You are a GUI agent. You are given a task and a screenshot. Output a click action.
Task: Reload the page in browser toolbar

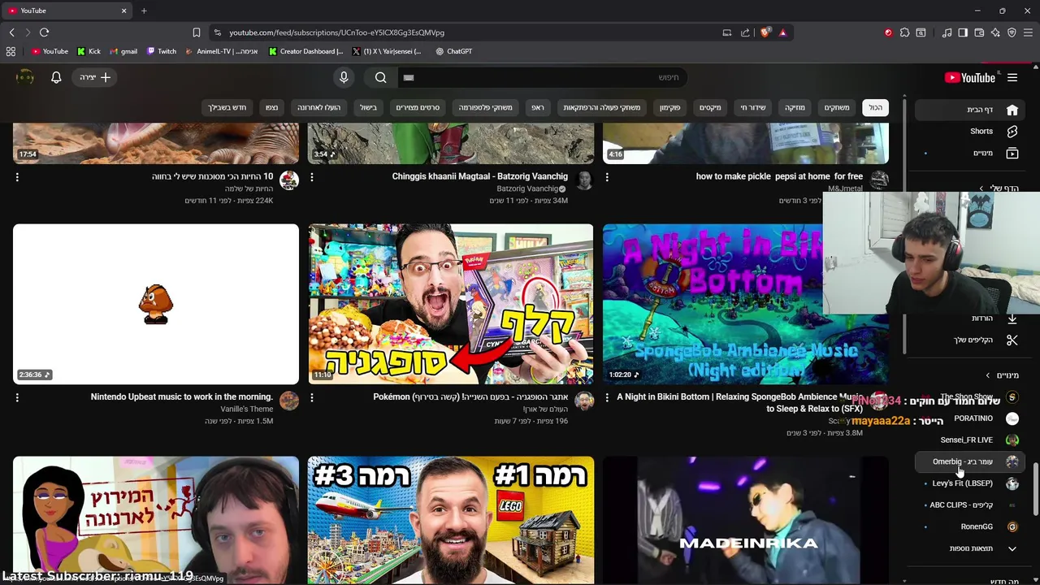(44, 32)
